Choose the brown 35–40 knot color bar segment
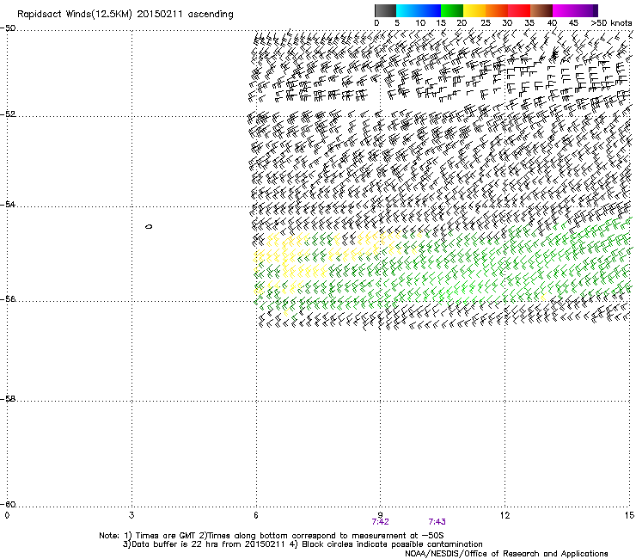Image resolution: width=636 pixels, height=559 pixels. [x=541, y=10]
